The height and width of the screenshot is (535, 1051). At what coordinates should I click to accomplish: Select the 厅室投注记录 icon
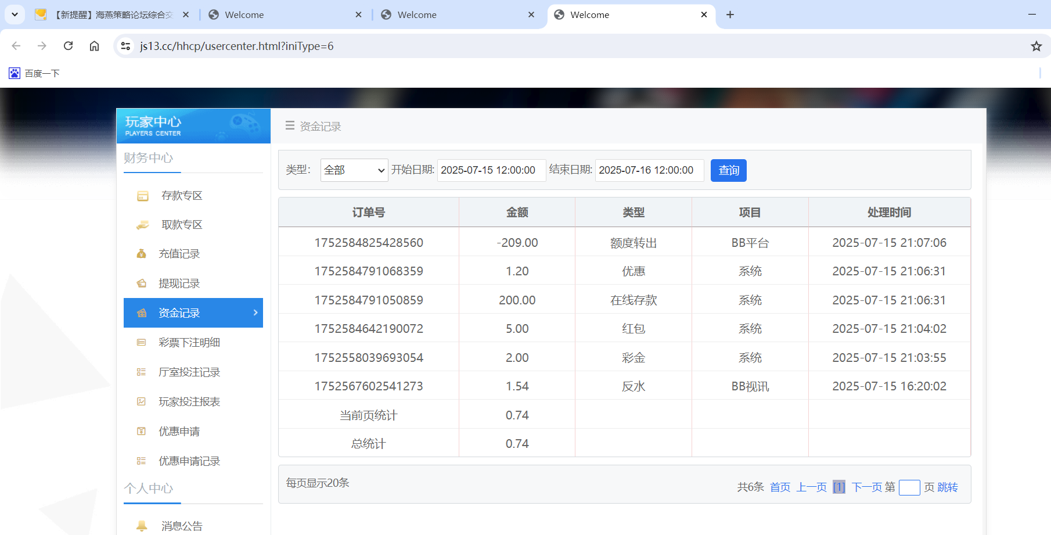[142, 372]
